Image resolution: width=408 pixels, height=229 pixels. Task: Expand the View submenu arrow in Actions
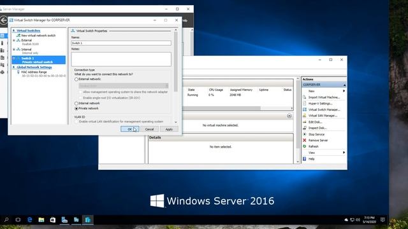click(344, 153)
